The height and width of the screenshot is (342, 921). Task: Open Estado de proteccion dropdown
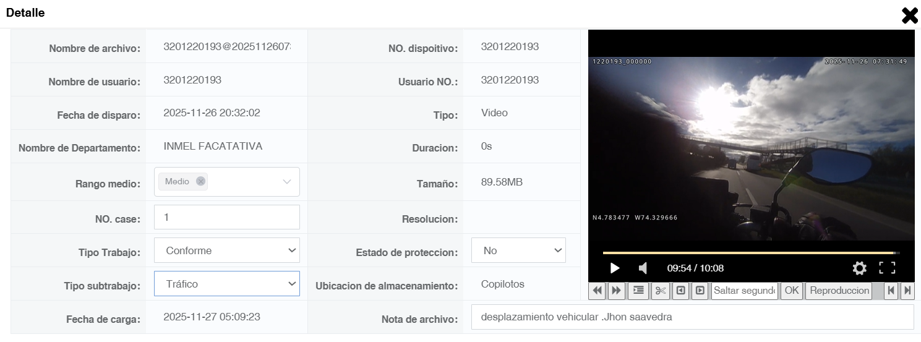click(x=518, y=250)
